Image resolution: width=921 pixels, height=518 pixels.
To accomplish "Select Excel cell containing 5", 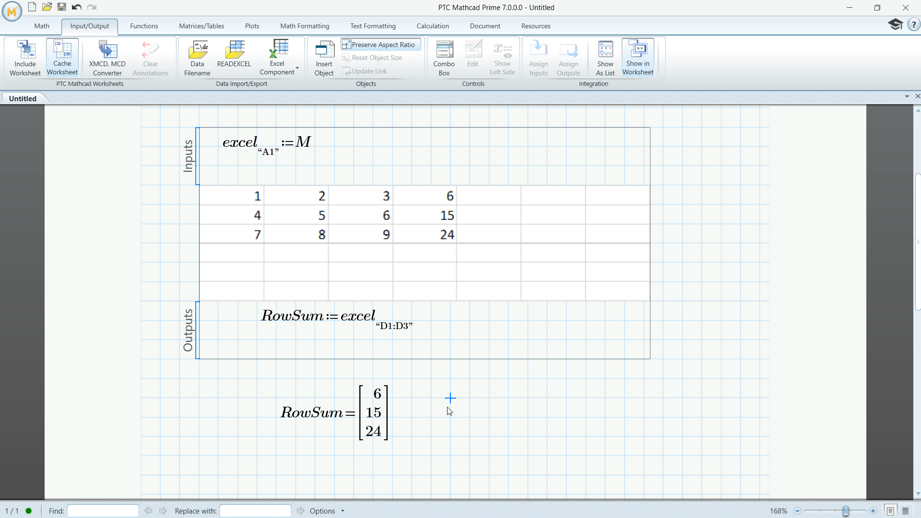I will (296, 215).
